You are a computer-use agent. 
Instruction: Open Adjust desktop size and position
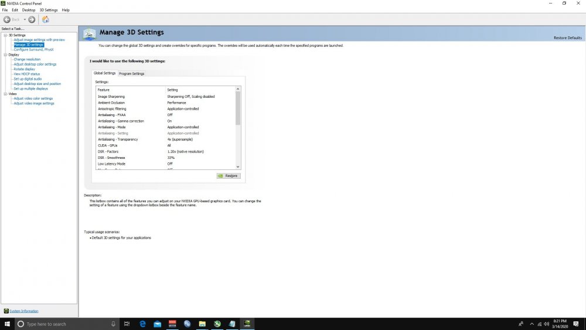(38, 84)
